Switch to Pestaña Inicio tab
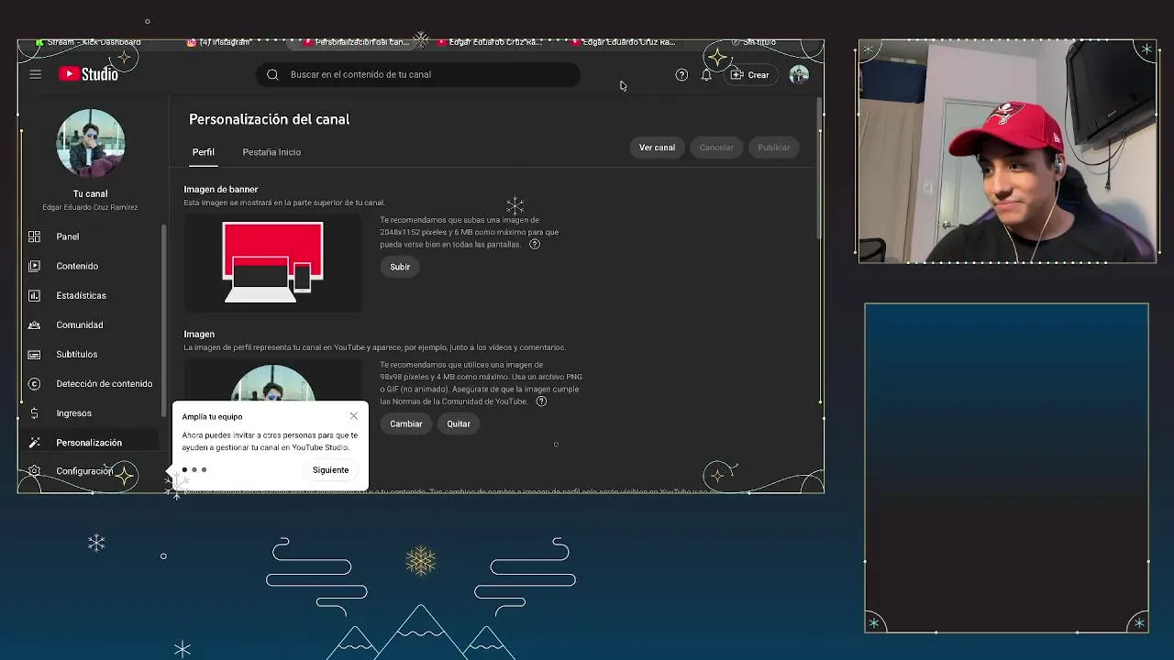This screenshot has height=660, width=1174. coord(271,152)
